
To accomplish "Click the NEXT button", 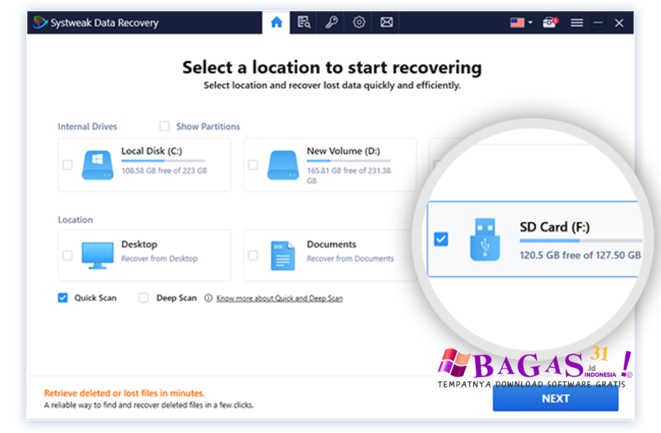I will 555,398.
